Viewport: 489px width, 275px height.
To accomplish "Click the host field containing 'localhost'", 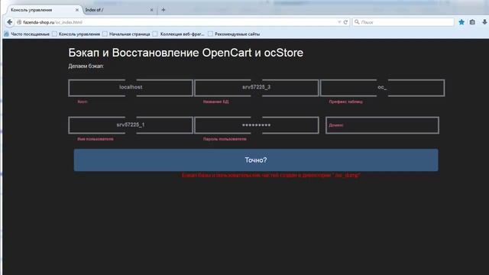I will pyautogui.click(x=131, y=88).
